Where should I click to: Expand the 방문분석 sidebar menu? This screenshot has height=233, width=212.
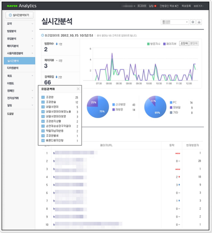coord(20,31)
